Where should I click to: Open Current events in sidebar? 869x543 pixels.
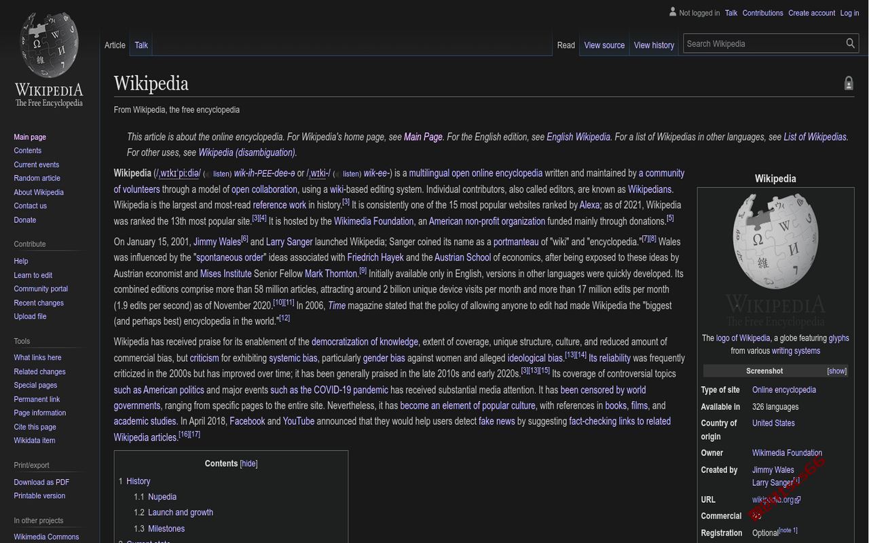pos(37,165)
